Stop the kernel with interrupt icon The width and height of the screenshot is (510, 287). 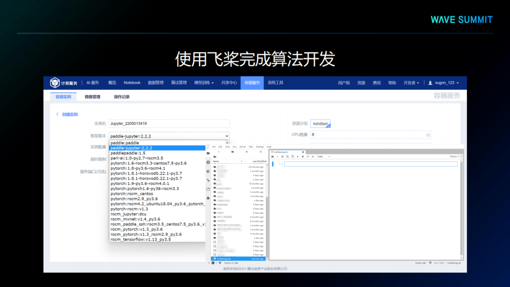pos(303,157)
